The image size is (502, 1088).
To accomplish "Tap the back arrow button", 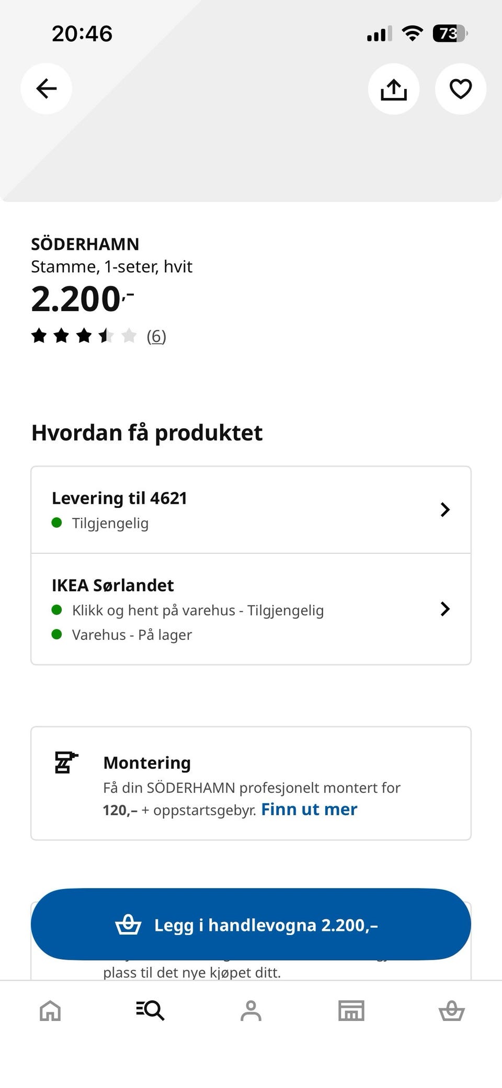I will click(46, 88).
